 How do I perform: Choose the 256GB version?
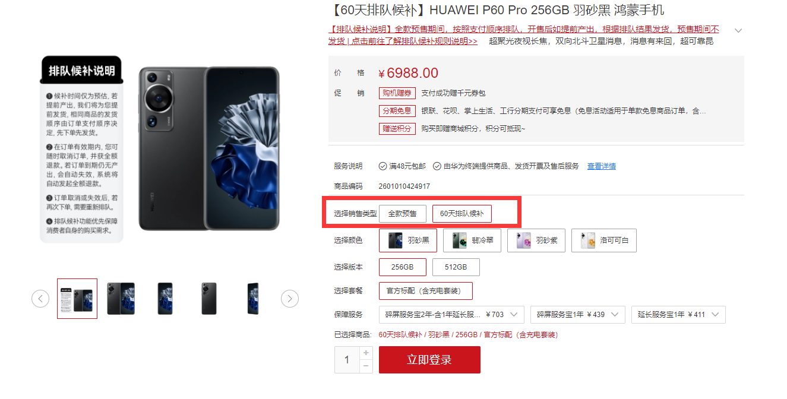pos(403,267)
